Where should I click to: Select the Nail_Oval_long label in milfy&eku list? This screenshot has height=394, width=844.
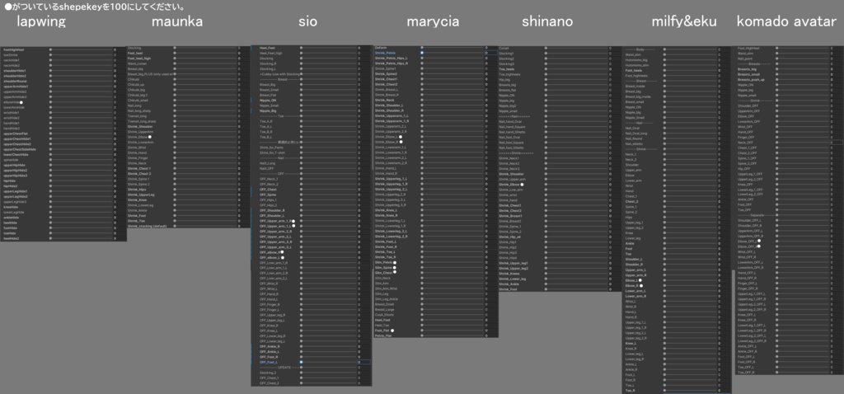coord(636,134)
